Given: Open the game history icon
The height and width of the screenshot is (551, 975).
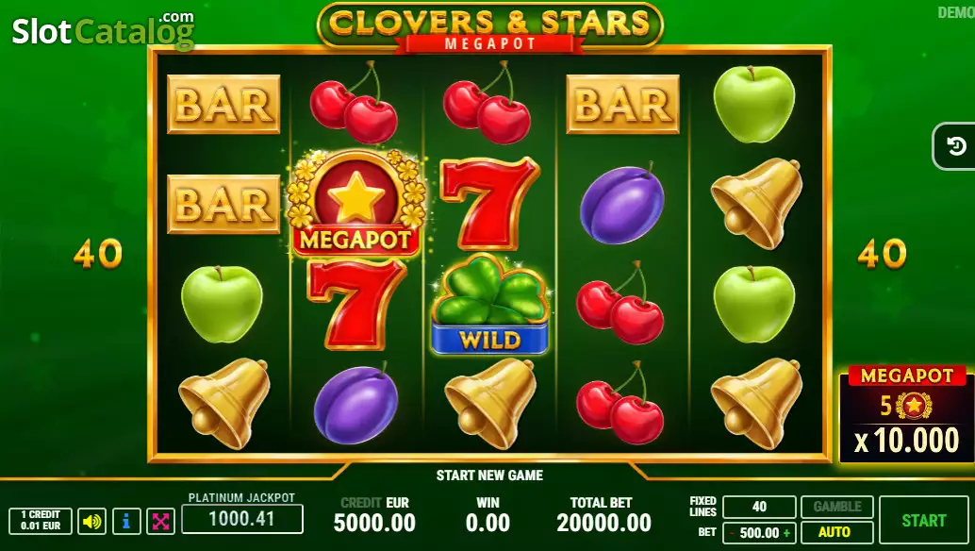Looking at the screenshot, I should (x=956, y=146).
